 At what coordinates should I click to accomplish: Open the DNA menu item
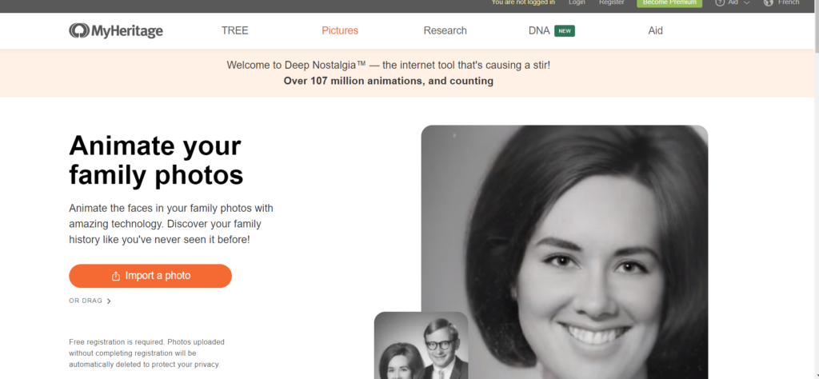pos(539,31)
